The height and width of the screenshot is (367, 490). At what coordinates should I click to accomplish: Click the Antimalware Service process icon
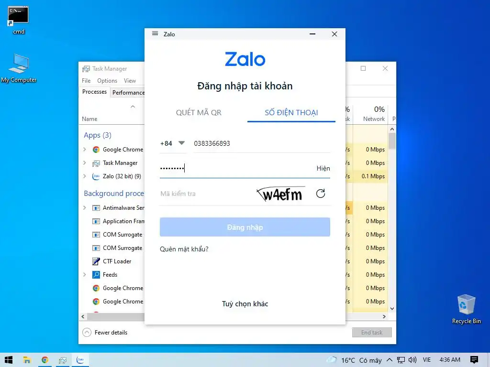click(96, 208)
